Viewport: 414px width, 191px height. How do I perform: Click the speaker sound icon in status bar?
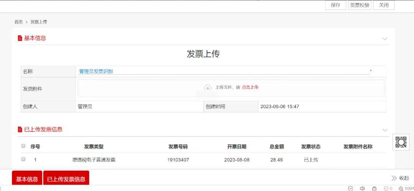coord(362,188)
